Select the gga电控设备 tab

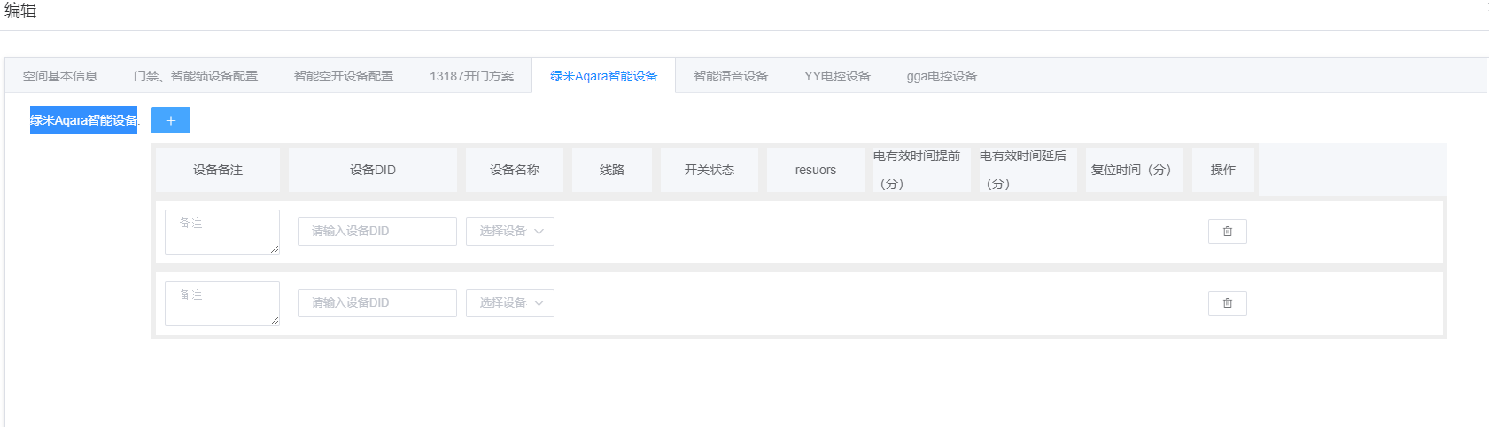(942, 76)
